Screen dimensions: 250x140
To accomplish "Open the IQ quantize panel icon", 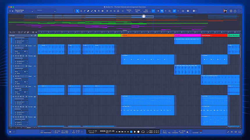I will point(122,11).
